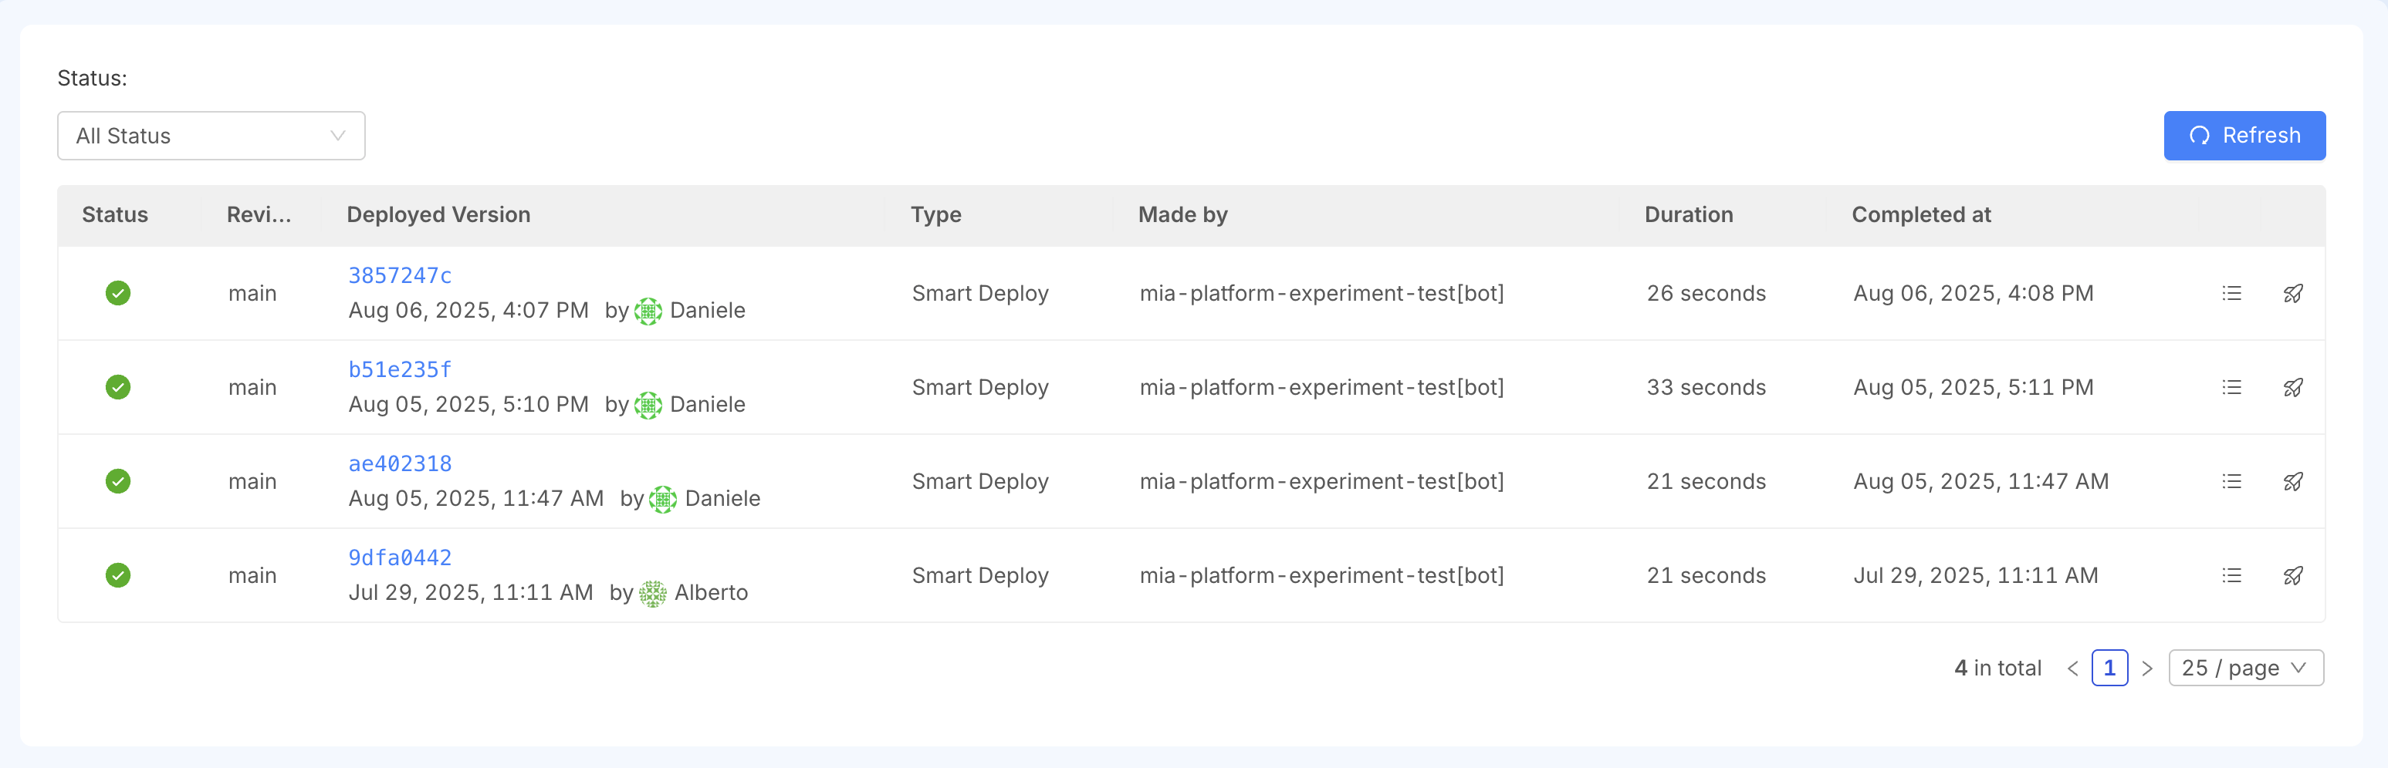Open deployed version link 9dfa0442
Screen dimensions: 2388x768
400,557
